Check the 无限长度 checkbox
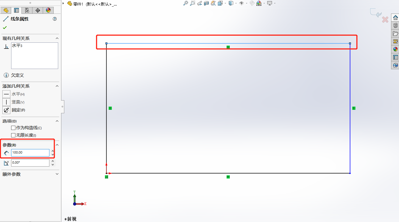Viewport: 399px width, 222px height. tap(13, 135)
